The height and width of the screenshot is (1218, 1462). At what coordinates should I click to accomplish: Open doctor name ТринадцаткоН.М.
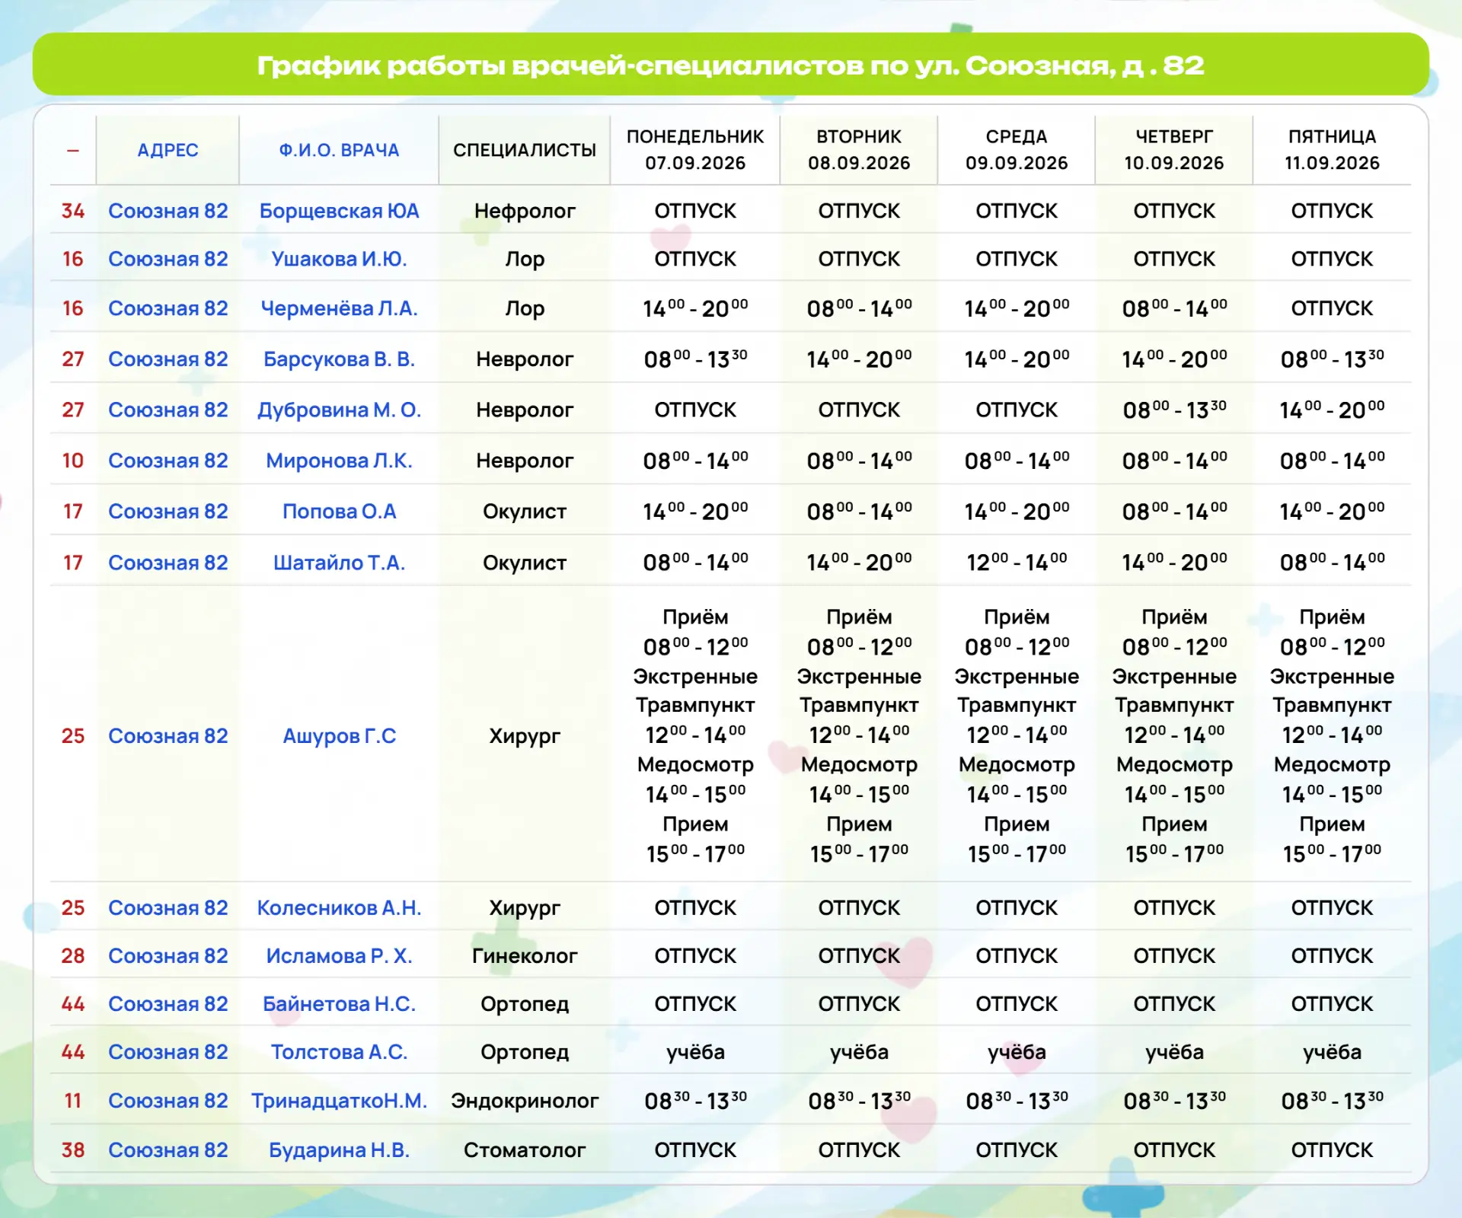click(339, 1101)
